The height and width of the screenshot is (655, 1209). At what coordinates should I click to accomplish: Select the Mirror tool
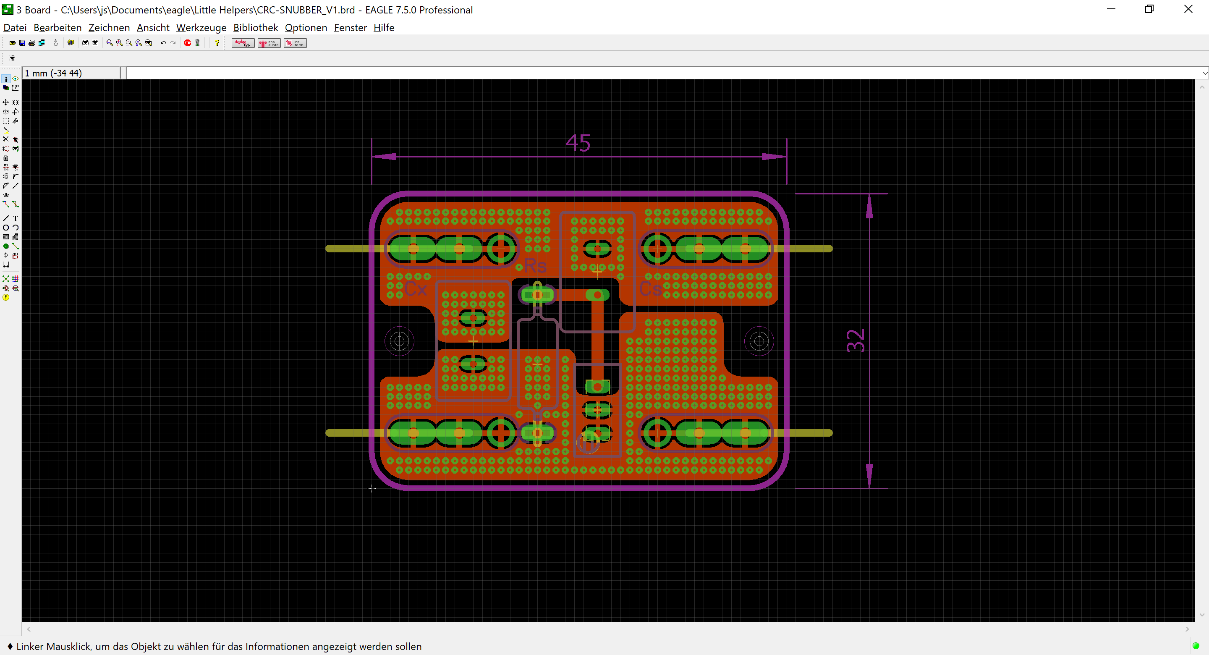coord(5,112)
